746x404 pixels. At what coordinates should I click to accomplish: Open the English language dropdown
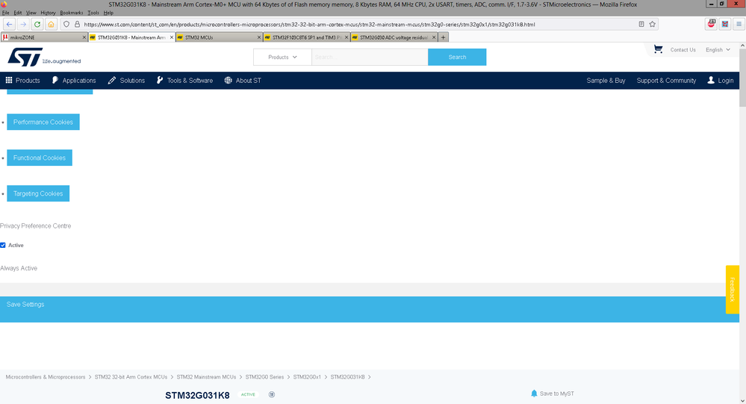coord(718,49)
